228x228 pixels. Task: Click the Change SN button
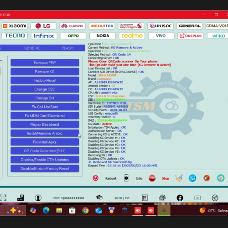point(45,98)
